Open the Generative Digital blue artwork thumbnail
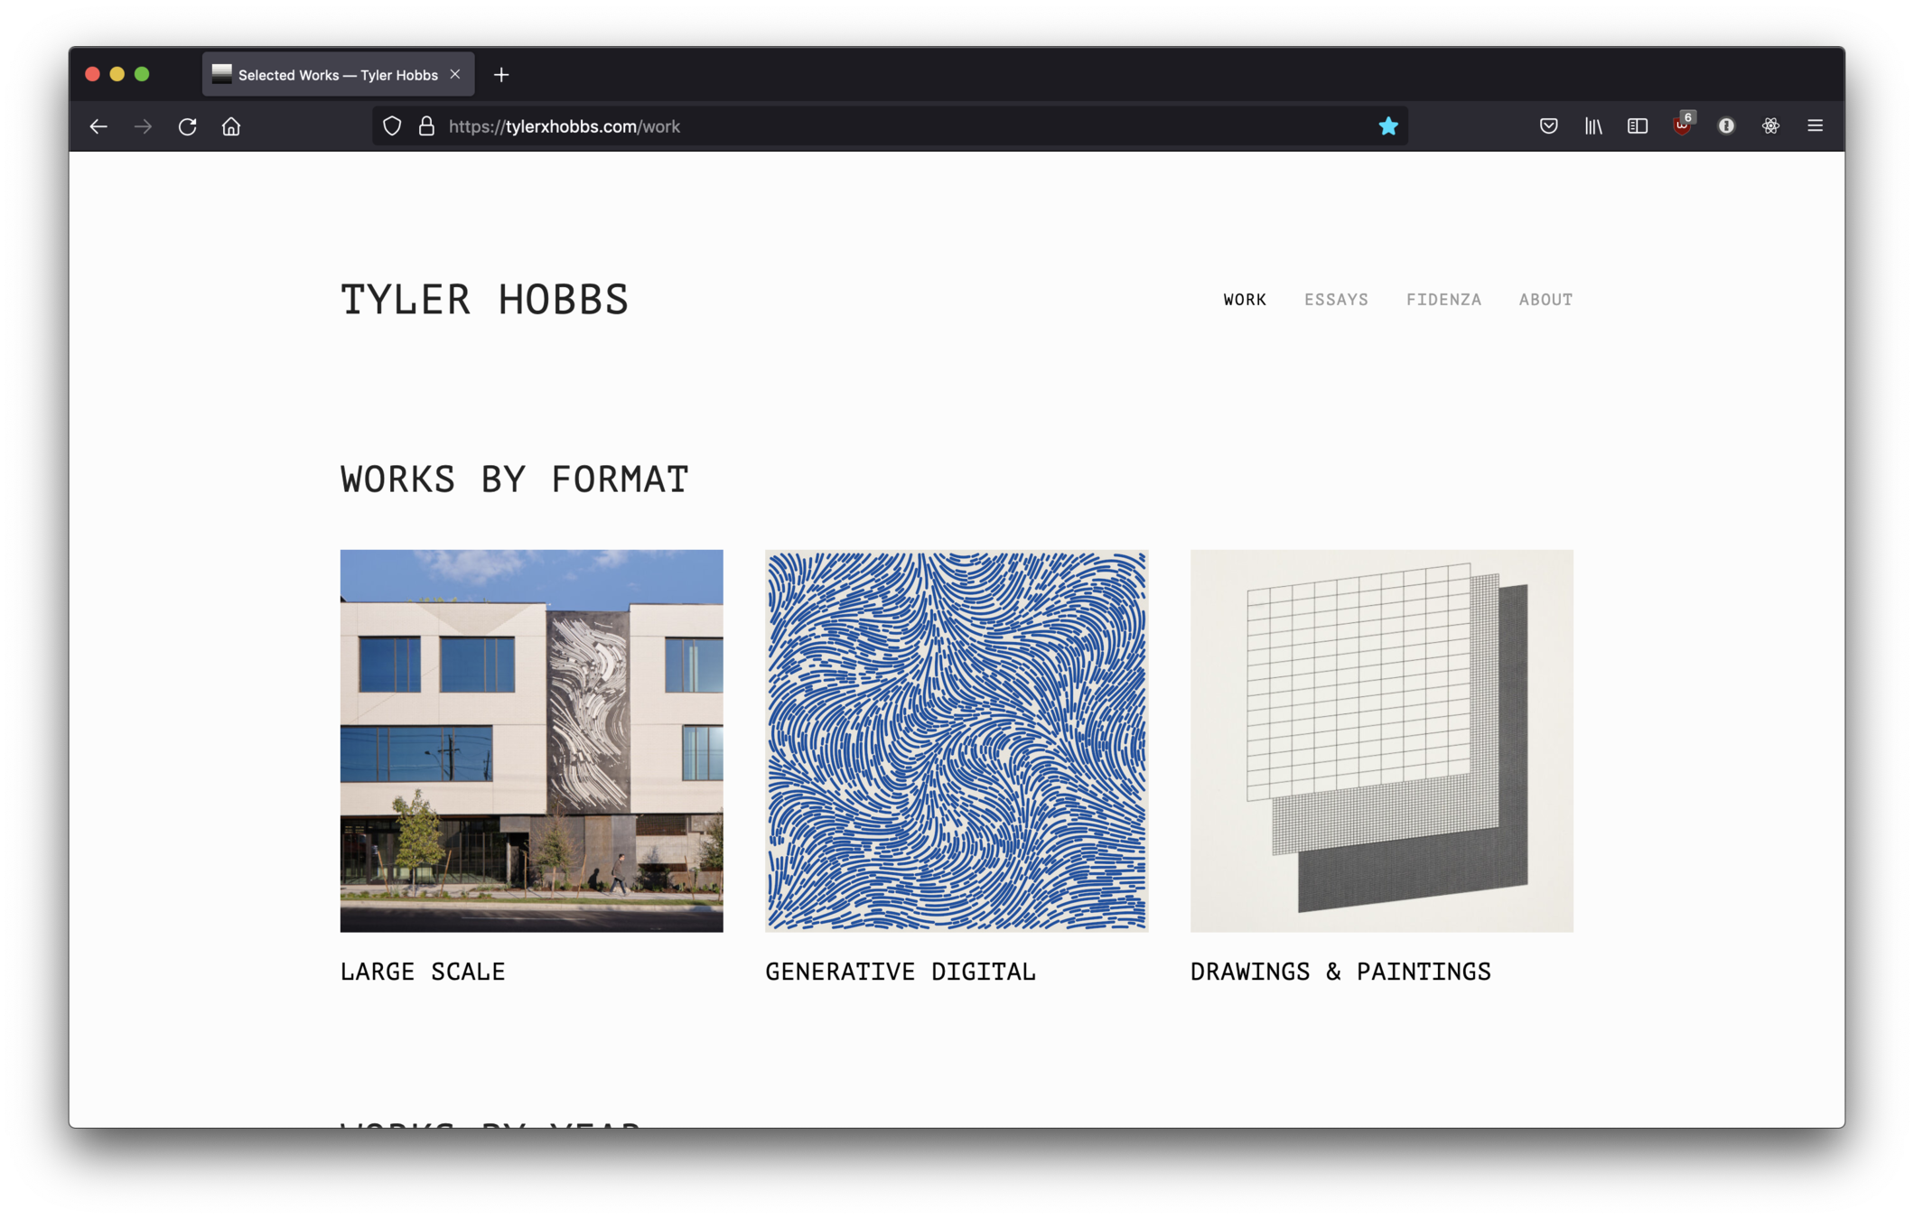 click(x=956, y=740)
